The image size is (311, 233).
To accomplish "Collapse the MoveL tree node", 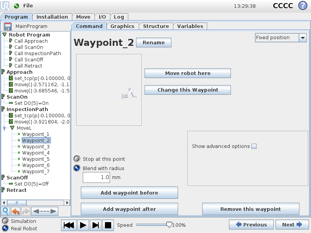I will pyautogui.click(x=12, y=128).
